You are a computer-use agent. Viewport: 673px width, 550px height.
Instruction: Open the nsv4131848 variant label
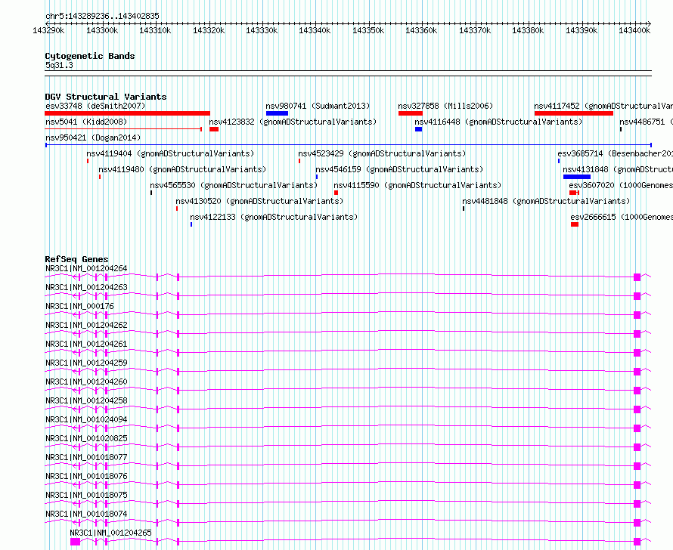coord(618,169)
